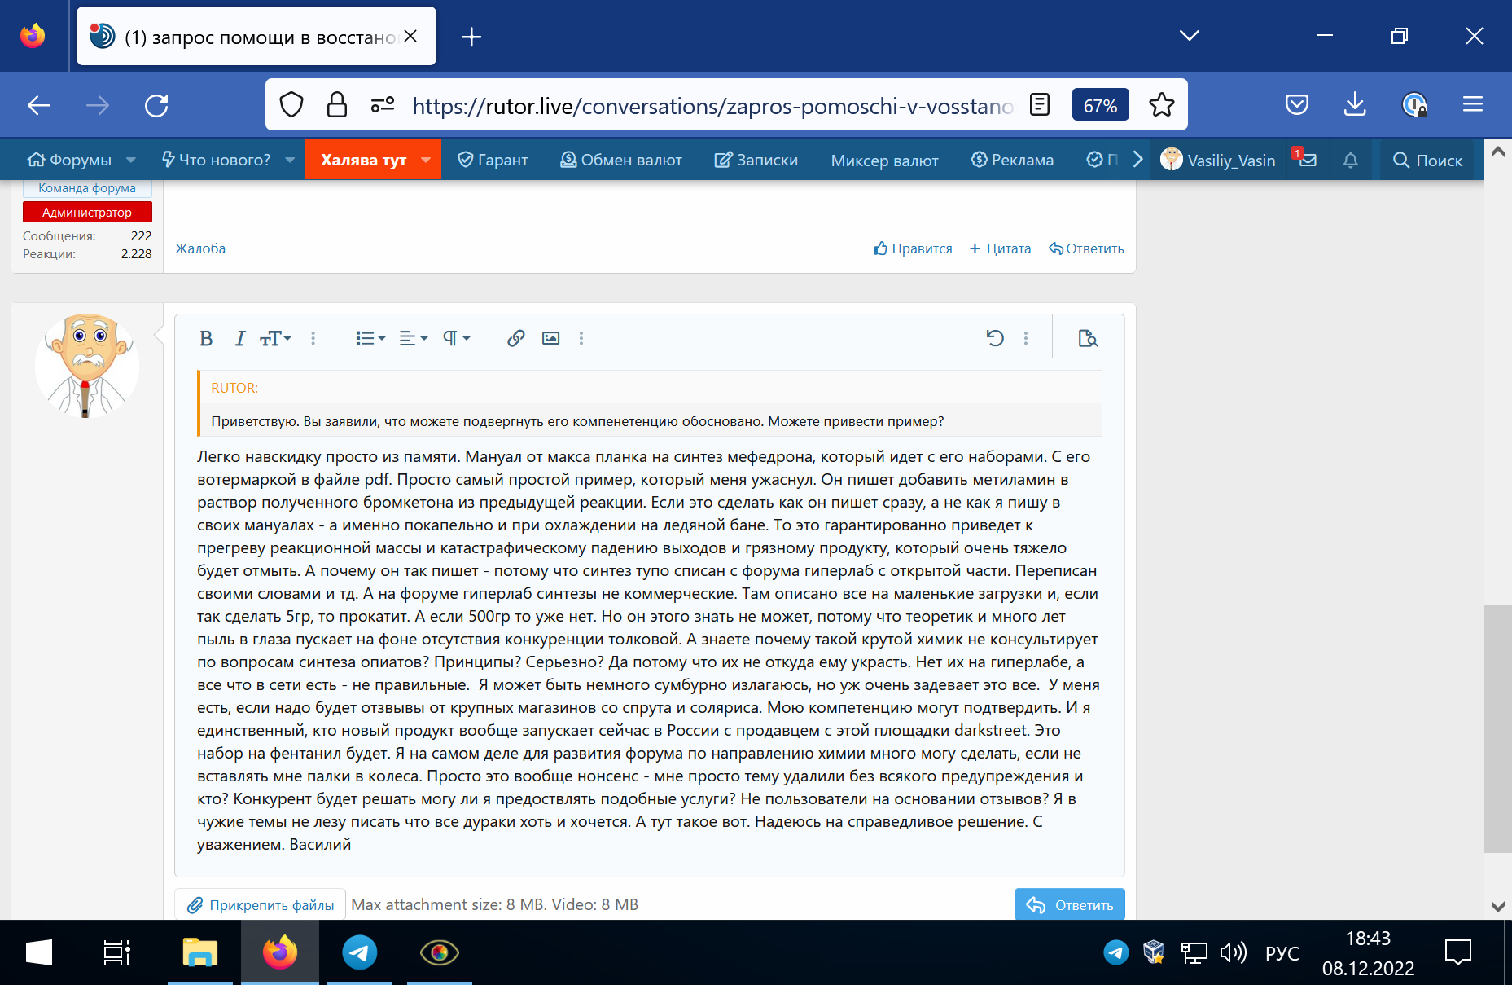Reset the 67% zoom level badge

1100,105
